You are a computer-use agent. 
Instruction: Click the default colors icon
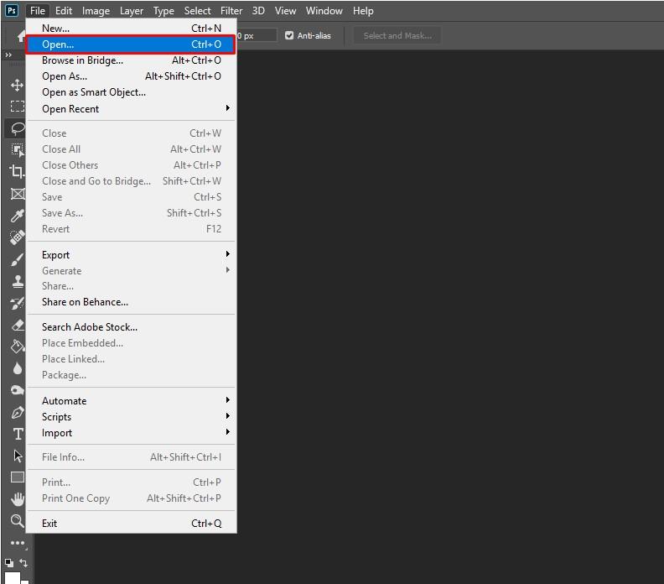(x=9, y=563)
